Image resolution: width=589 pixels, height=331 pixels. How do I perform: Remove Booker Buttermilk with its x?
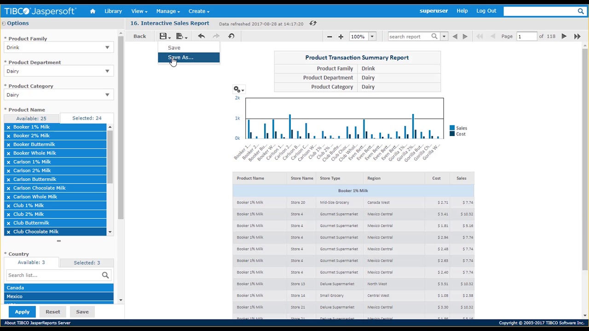[8, 145]
